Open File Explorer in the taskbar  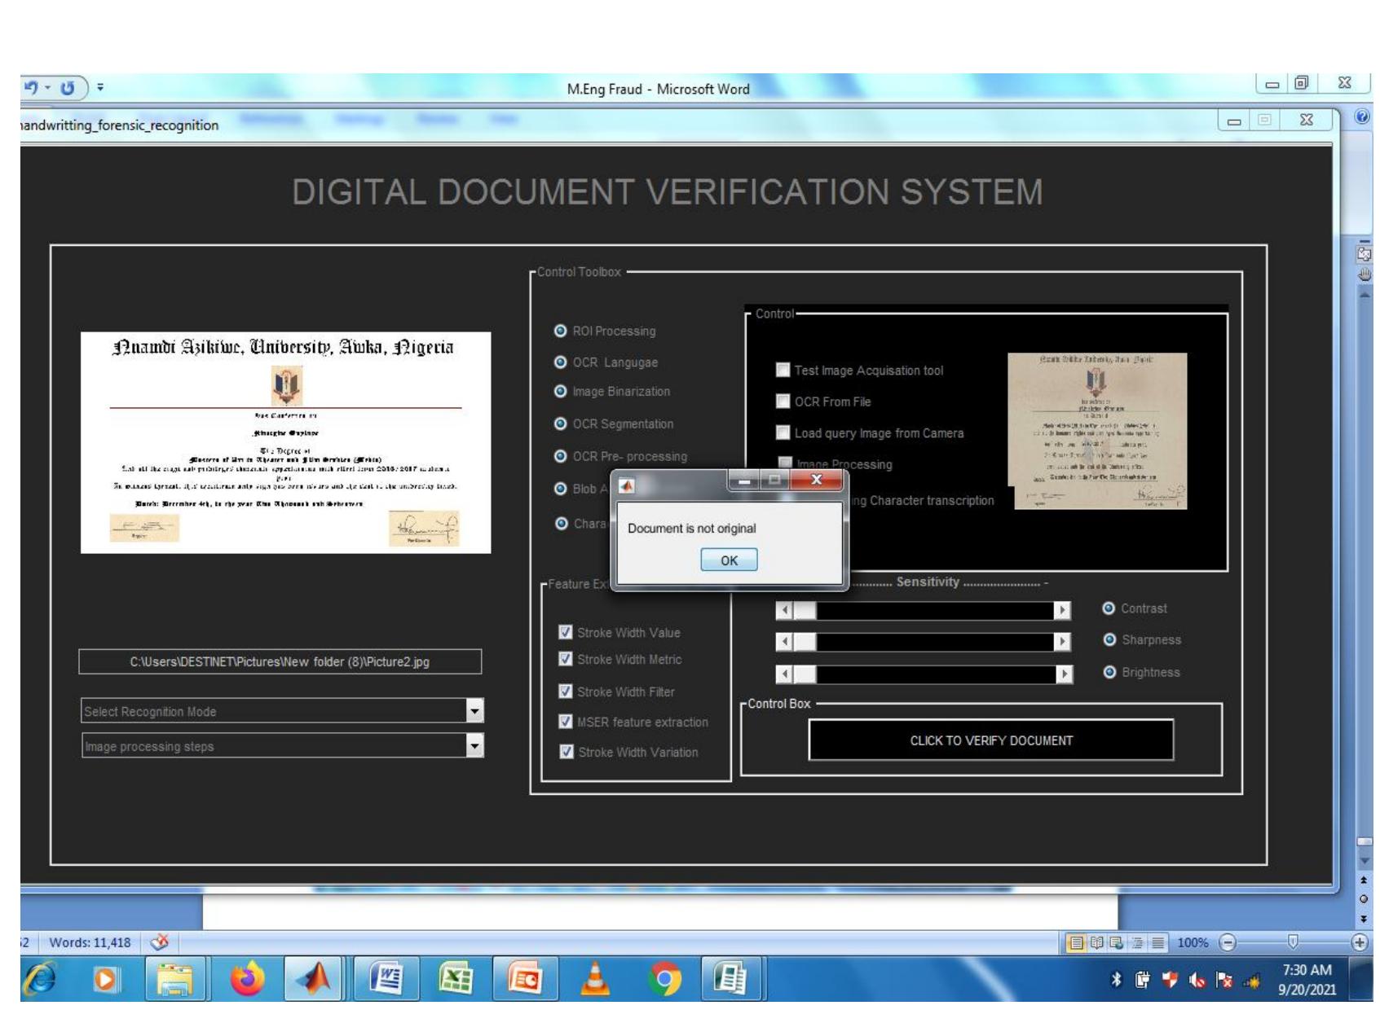coord(175,980)
